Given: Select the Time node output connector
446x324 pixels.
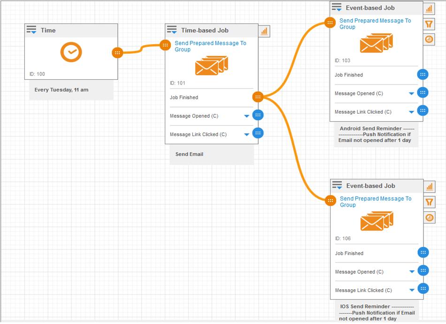Looking at the screenshot, I should point(117,53).
